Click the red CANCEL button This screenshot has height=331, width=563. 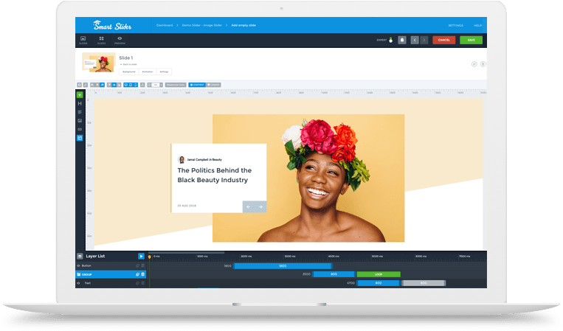click(443, 40)
